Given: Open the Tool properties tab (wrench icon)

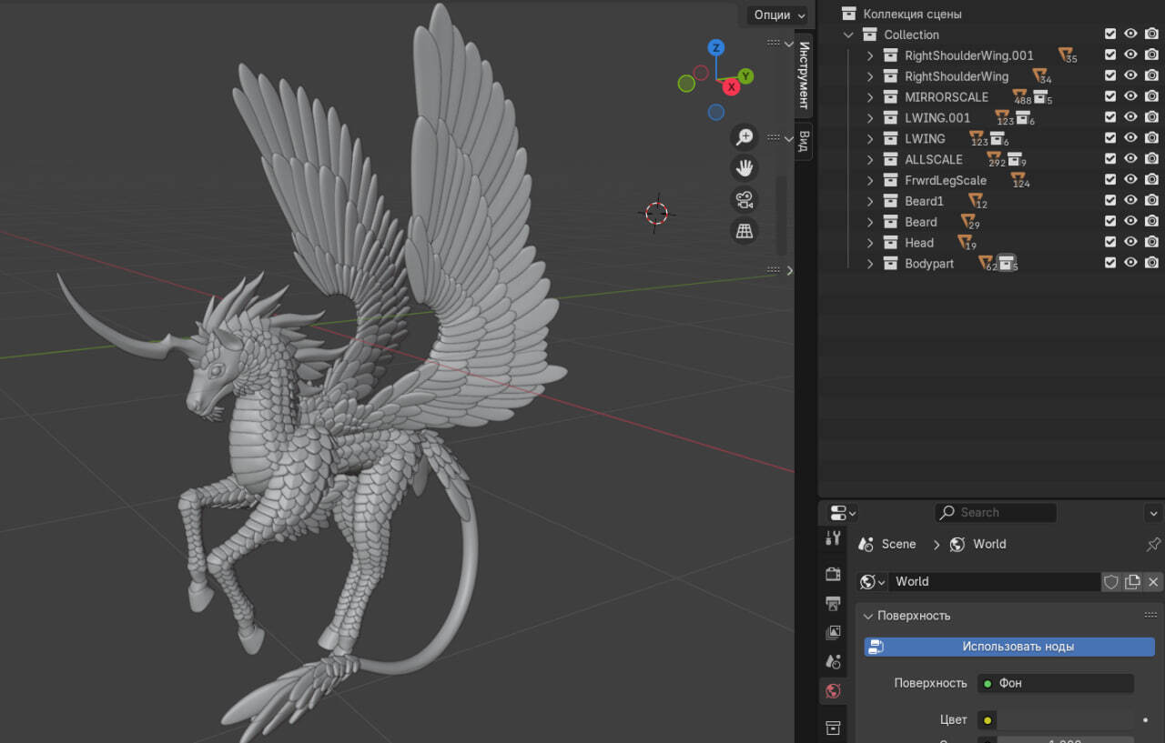Looking at the screenshot, I should click(x=833, y=537).
